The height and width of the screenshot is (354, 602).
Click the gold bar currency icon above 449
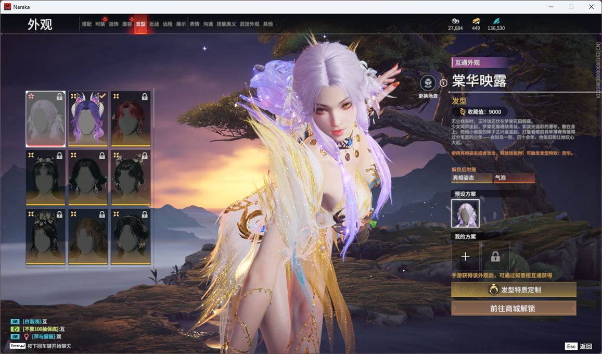point(476,21)
